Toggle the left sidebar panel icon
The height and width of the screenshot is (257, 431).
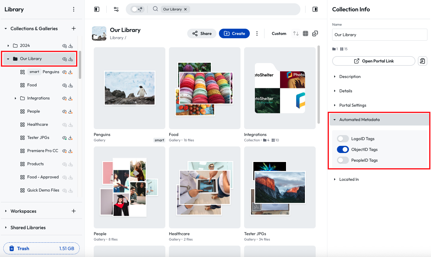coord(97,9)
